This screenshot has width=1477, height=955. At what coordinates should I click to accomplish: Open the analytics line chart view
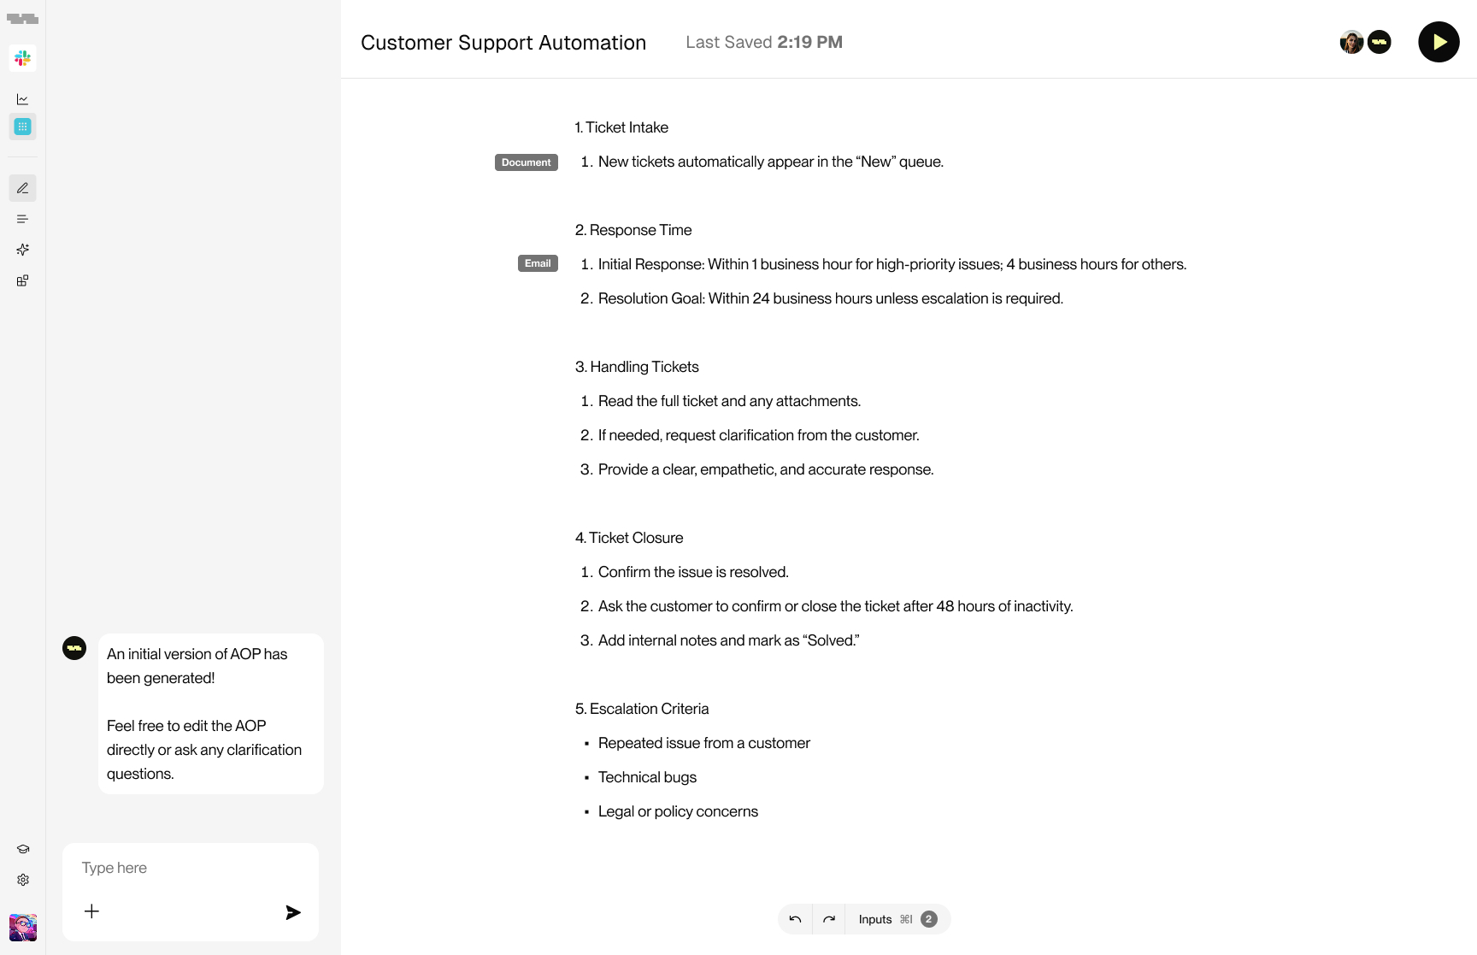pyautogui.click(x=23, y=99)
